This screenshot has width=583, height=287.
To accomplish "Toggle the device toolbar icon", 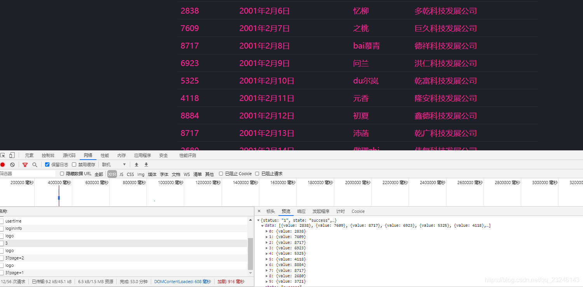I will coord(12,155).
